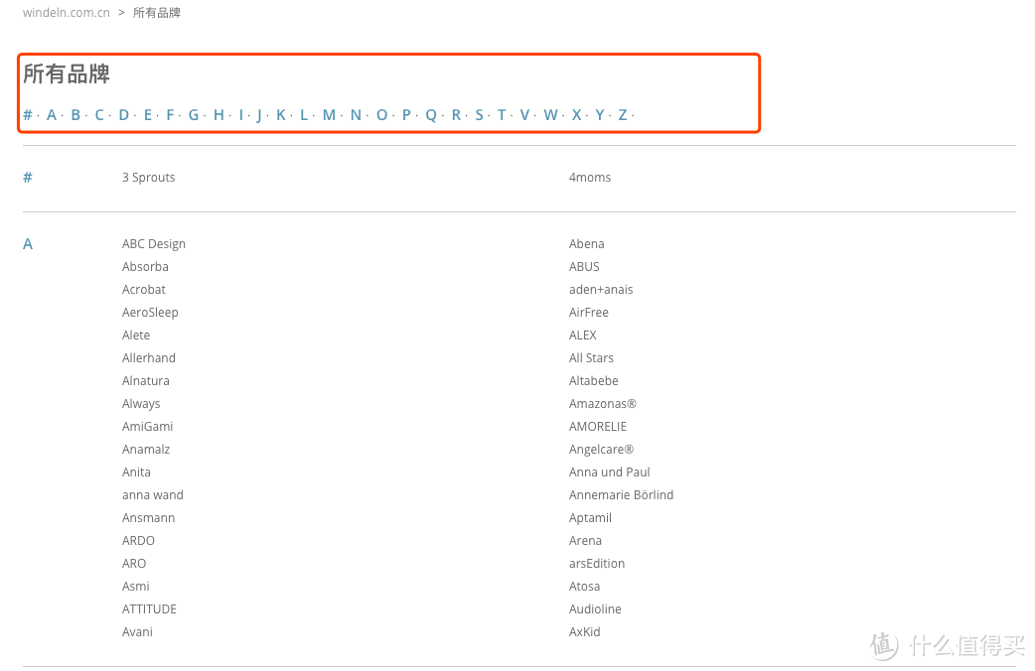Open the ABC Design brand page
The height and width of the screenshot is (671, 1035).
click(x=154, y=243)
